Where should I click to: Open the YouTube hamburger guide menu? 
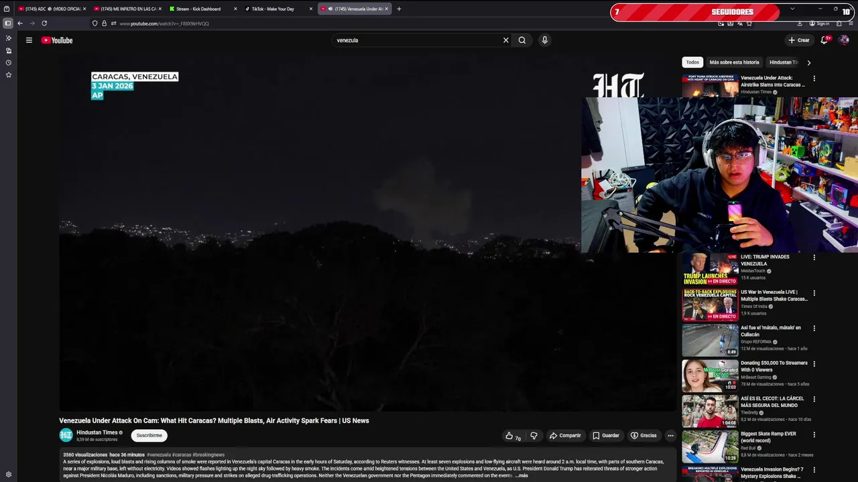[x=29, y=40]
